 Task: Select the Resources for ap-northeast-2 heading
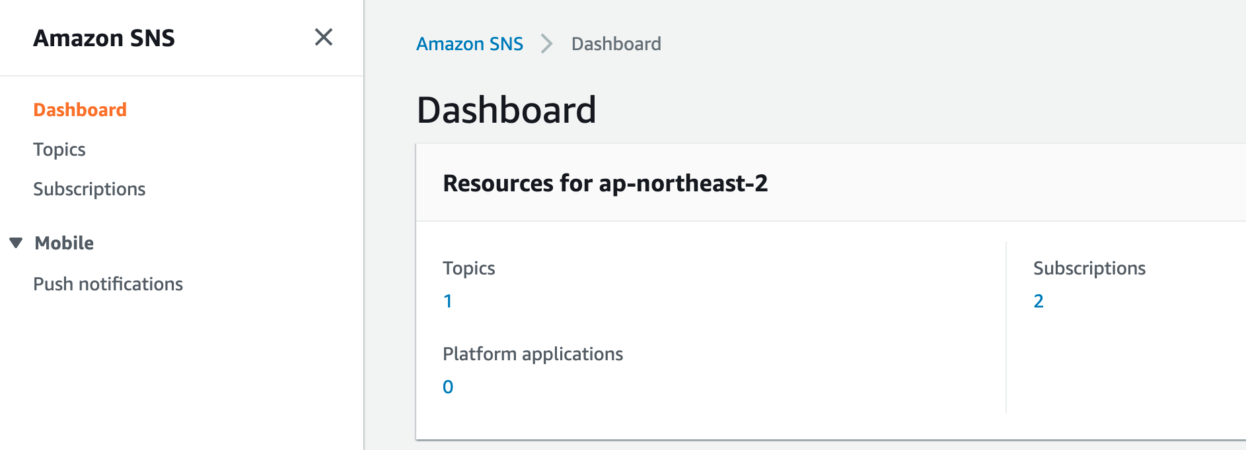pyautogui.click(x=605, y=183)
